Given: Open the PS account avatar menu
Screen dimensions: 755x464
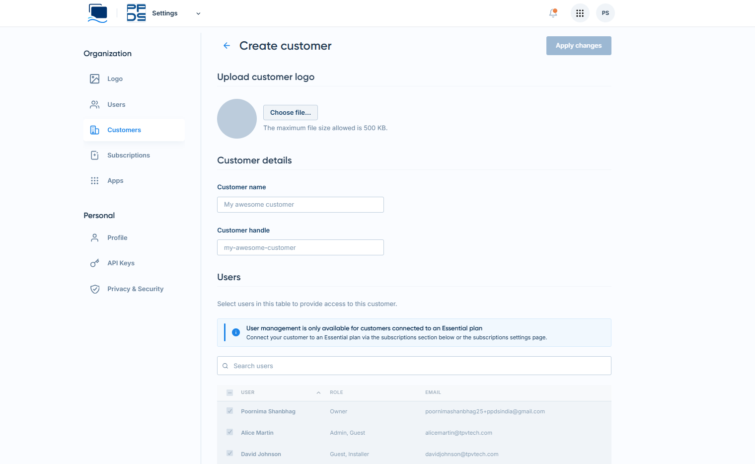Looking at the screenshot, I should [x=605, y=13].
